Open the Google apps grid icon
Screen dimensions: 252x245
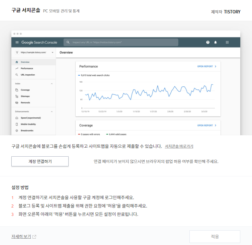point(227,42)
